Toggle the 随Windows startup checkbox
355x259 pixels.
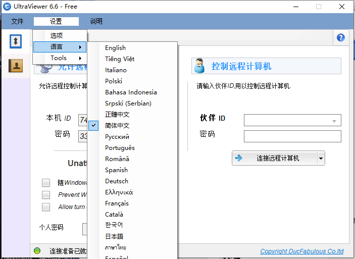pyautogui.click(x=46, y=183)
